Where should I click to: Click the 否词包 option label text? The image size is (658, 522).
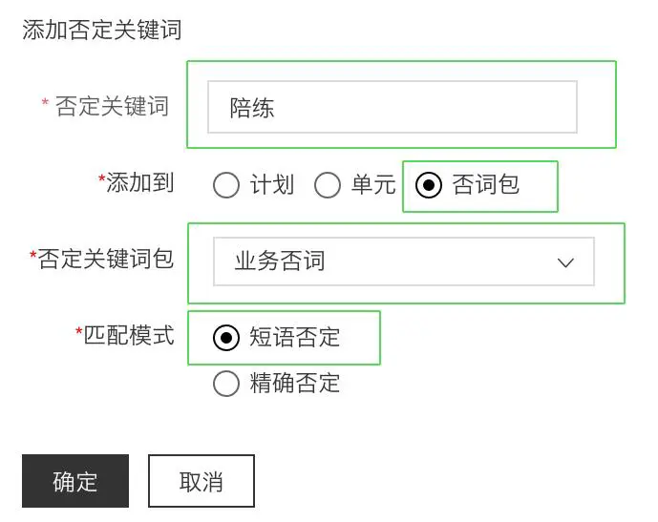pos(486,185)
